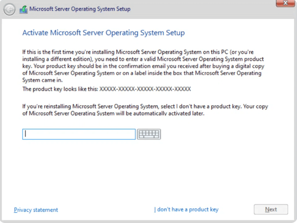Click "The product key looks like this" label
Screen dimensions: 297x223
[x=60, y=89]
